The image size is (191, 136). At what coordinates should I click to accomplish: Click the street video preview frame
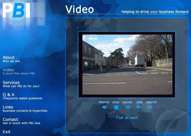[x=127, y=64]
